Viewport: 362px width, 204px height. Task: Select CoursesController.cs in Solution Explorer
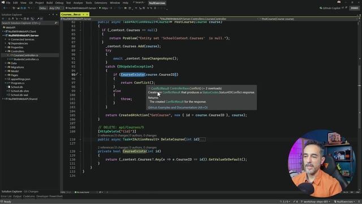[x=25, y=56]
